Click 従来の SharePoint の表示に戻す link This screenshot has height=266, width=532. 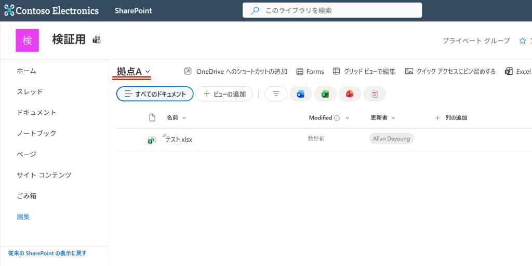tap(47, 254)
